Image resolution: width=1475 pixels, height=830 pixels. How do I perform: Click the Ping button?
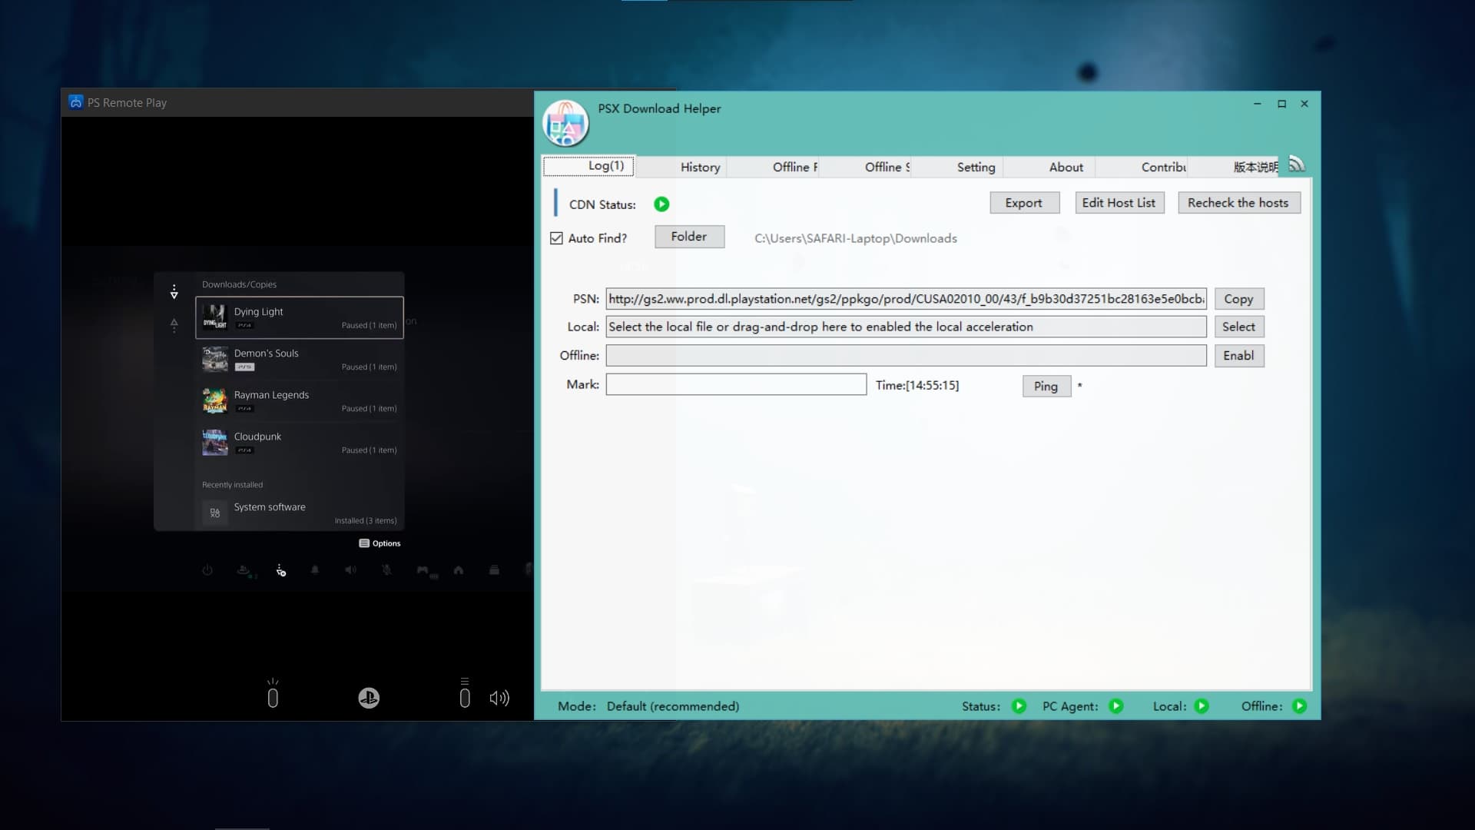[x=1046, y=386]
